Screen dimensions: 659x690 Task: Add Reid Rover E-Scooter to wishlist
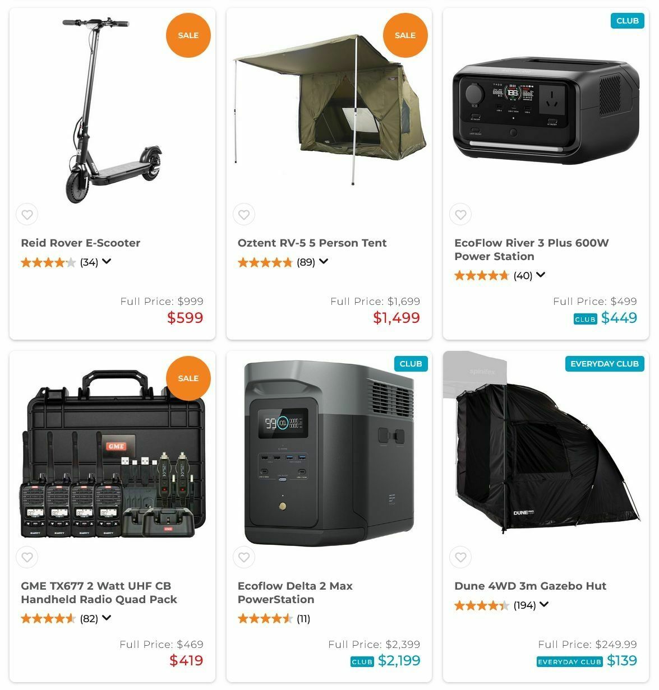(27, 215)
